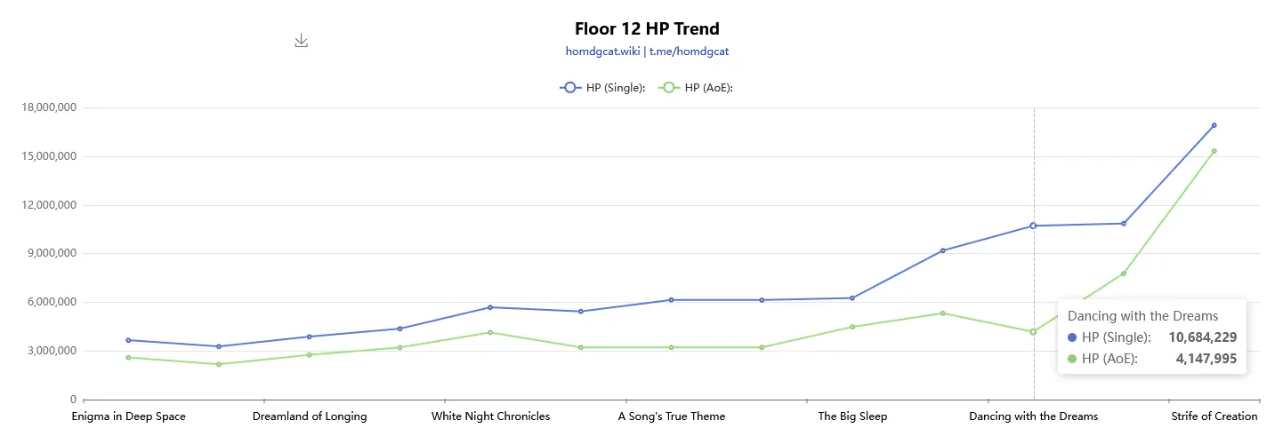This screenshot has width=1283, height=436.
Task: Open the t.me/homdgcat link
Action: pyautogui.click(x=689, y=52)
